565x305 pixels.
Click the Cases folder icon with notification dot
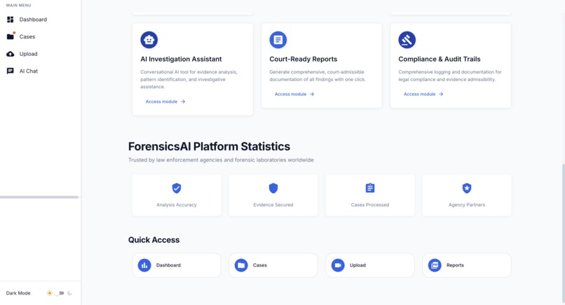point(11,36)
